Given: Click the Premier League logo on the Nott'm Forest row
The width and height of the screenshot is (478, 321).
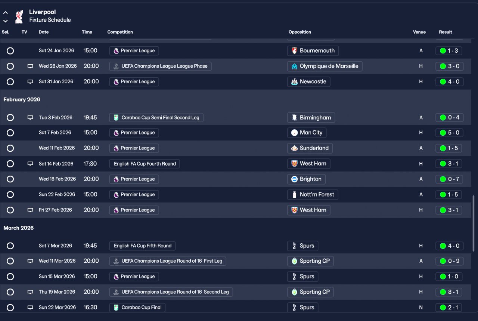Looking at the screenshot, I should click(116, 195).
